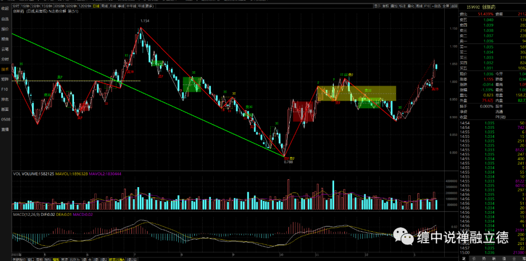This screenshot has height=261, width=526.
Task: Open 自选 in the left sidebar
Action: pos(5,19)
